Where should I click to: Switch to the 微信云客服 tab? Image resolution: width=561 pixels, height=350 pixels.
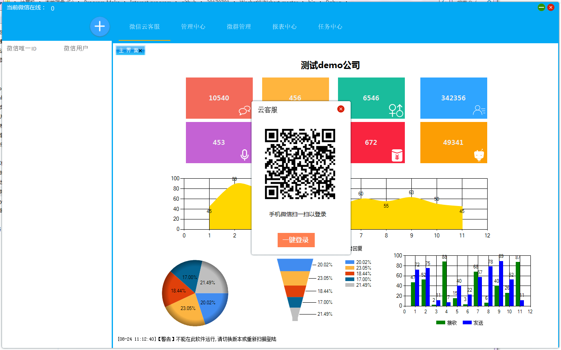click(145, 27)
